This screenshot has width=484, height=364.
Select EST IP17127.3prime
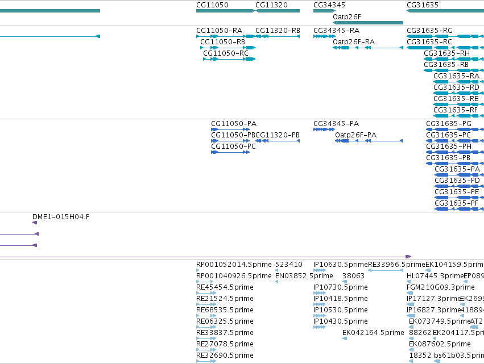tap(410, 304)
